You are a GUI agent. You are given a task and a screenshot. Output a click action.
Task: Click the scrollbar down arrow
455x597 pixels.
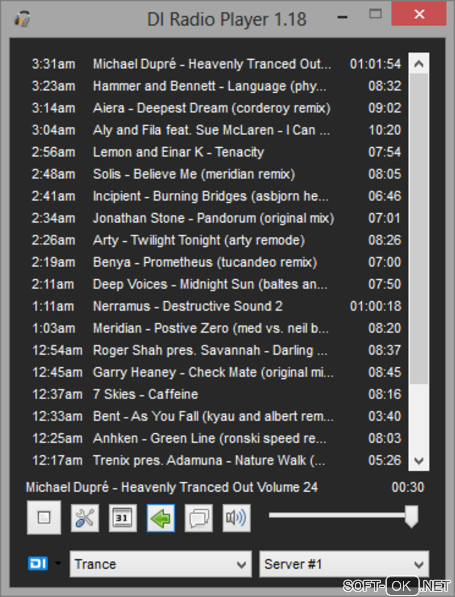pyautogui.click(x=419, y=461)
